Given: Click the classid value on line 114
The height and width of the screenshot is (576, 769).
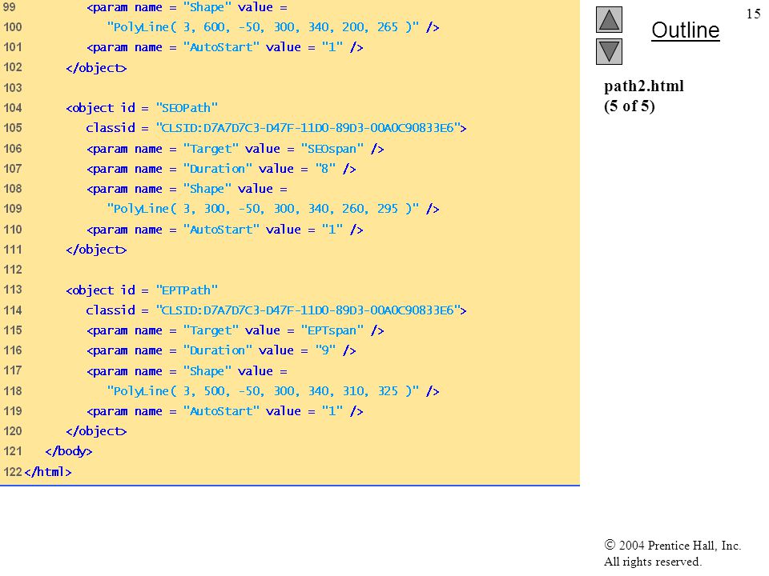Looking at the screenshot, I should (x=308, y=310).
